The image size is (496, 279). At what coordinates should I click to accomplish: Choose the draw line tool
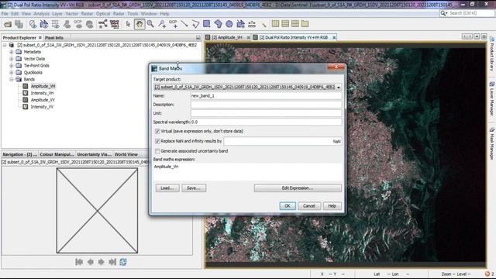[x=184, y=24]
